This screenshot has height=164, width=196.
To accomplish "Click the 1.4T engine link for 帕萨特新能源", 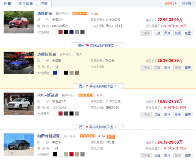I will (55, 148).
